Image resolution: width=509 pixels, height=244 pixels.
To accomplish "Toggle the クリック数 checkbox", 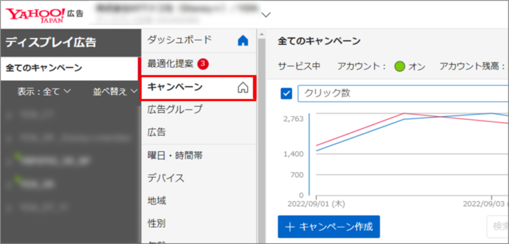I will tap(287, 93).
